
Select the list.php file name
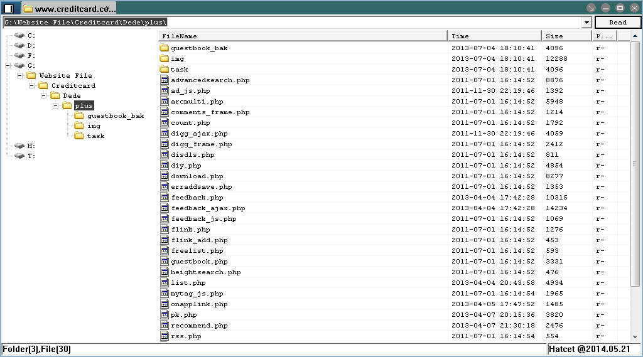pos(188,283)
